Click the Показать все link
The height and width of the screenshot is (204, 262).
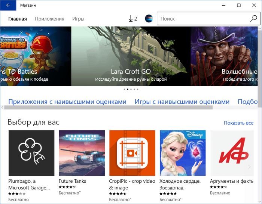[239, 123]
